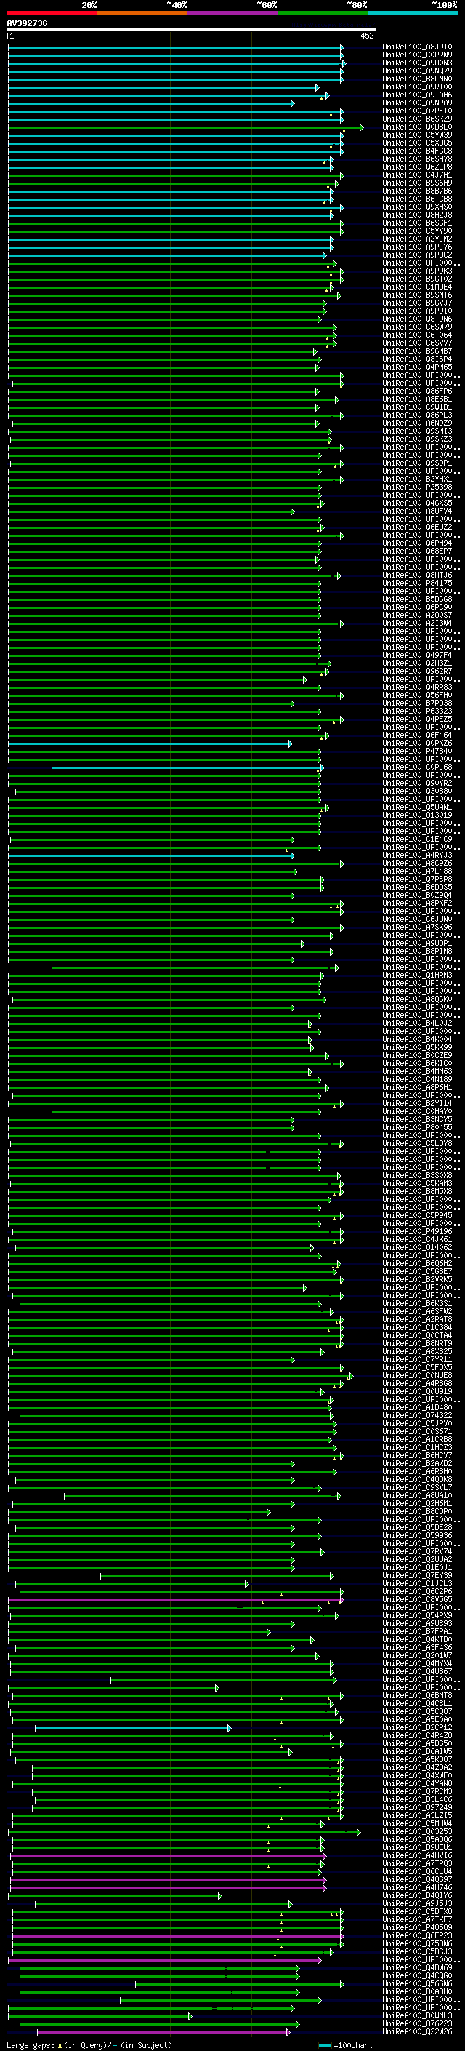Select the UniRef100_B9GT02 label

pyautogui.click(x=417, y=279)
